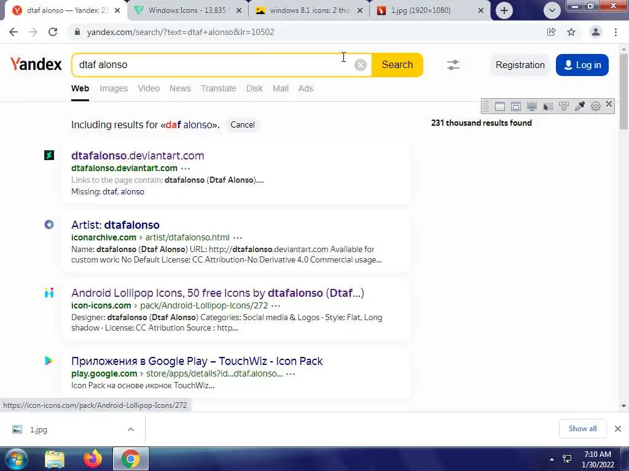Select the Mail category

point(281,88)
